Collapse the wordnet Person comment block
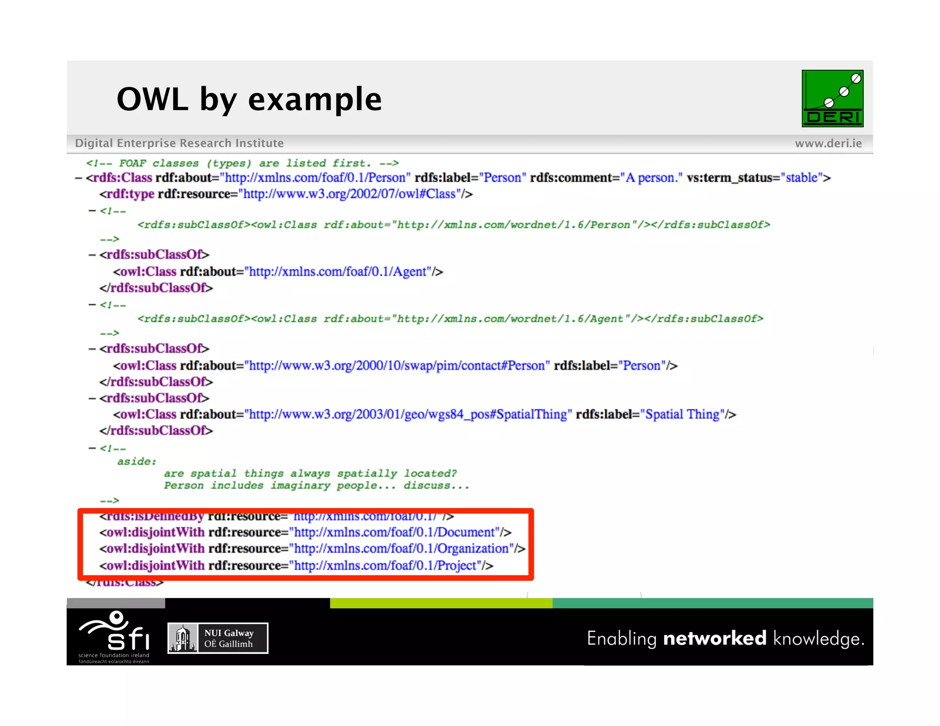Viewport: 940px width, 726px height. click(x=92, y=211)
